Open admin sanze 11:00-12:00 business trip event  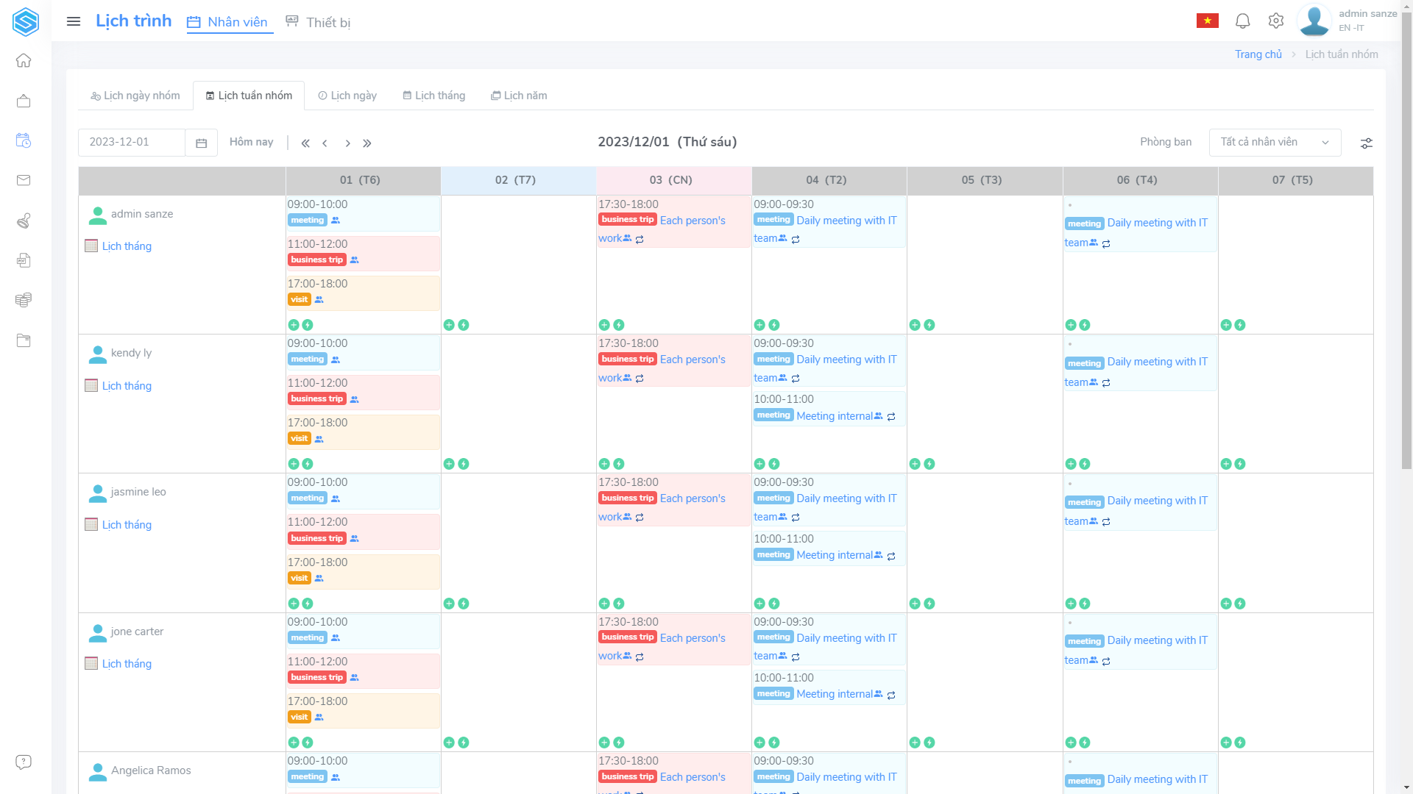(x=363, y=253)
